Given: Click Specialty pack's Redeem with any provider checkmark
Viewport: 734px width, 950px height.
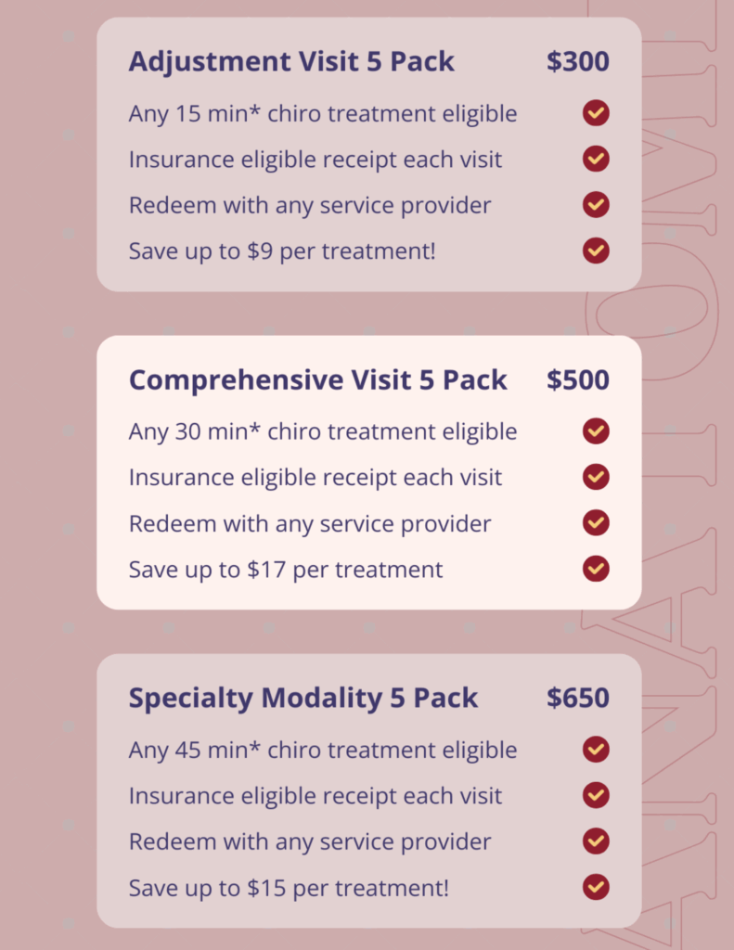Looking at the screenshot, I should [x=596, y=841].
